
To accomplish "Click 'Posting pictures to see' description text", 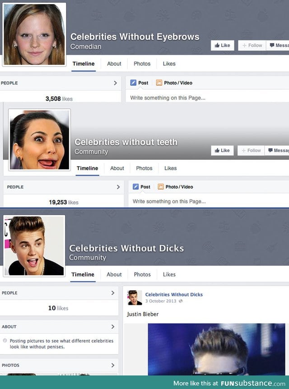I will (x=61, y=343).
